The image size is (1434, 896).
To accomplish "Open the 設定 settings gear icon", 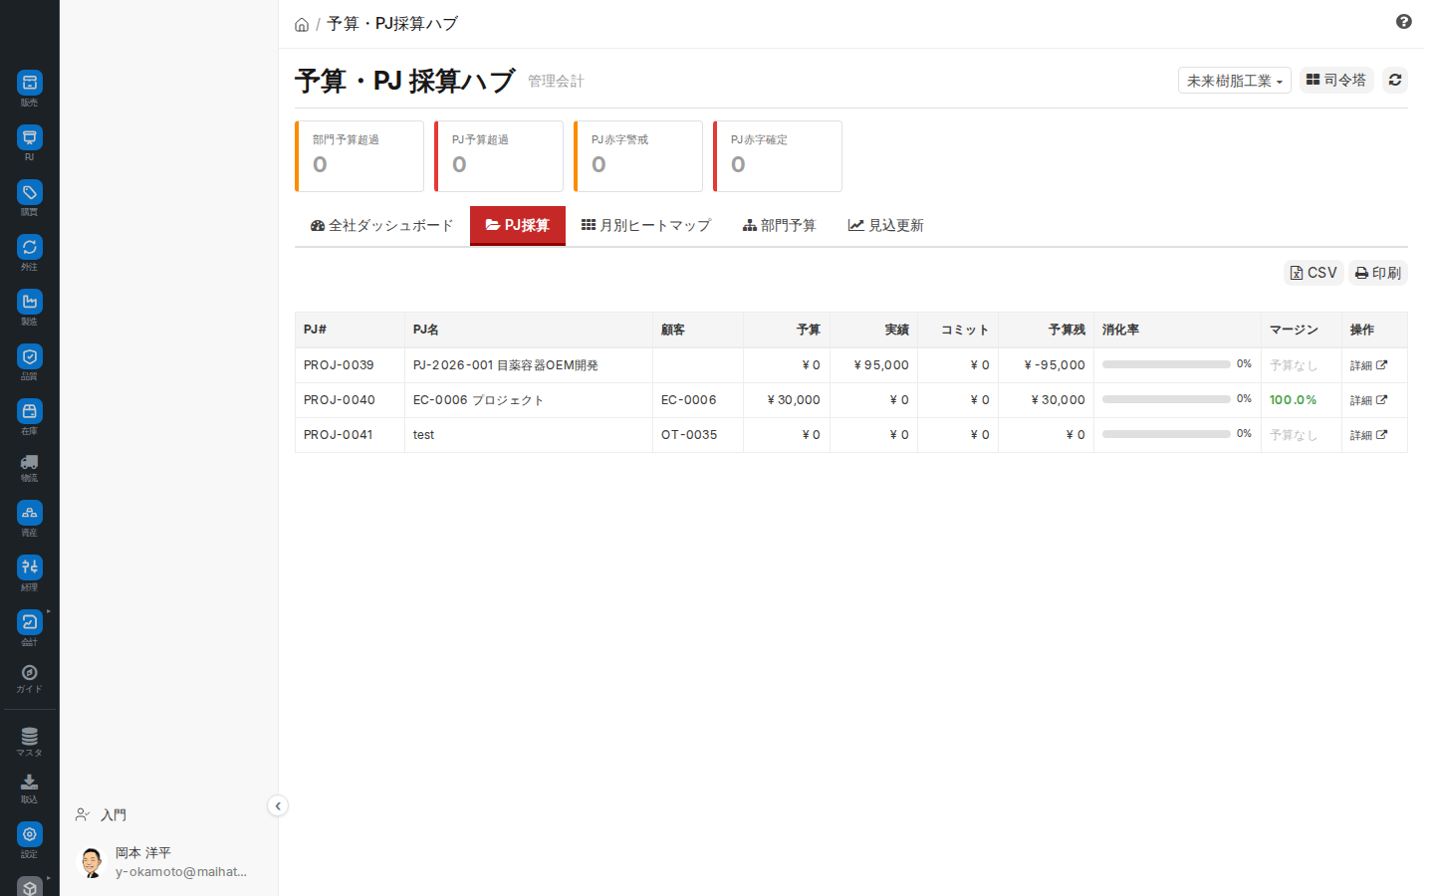I will click(30, 834).
